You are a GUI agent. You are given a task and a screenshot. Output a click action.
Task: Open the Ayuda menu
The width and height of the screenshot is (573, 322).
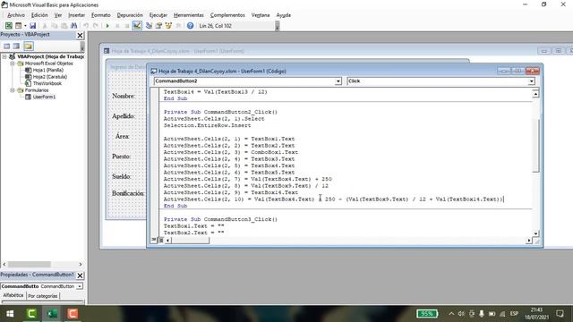coord(283,15)
